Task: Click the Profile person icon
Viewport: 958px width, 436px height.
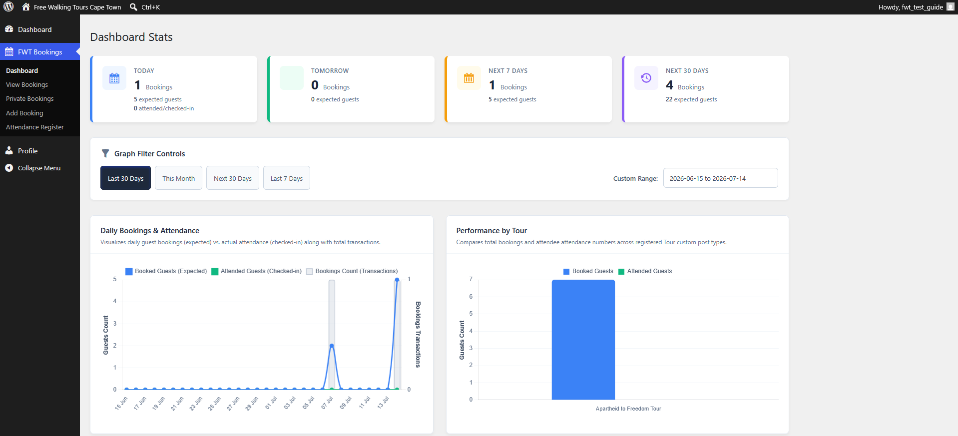Action: click(x=9, y=151)
